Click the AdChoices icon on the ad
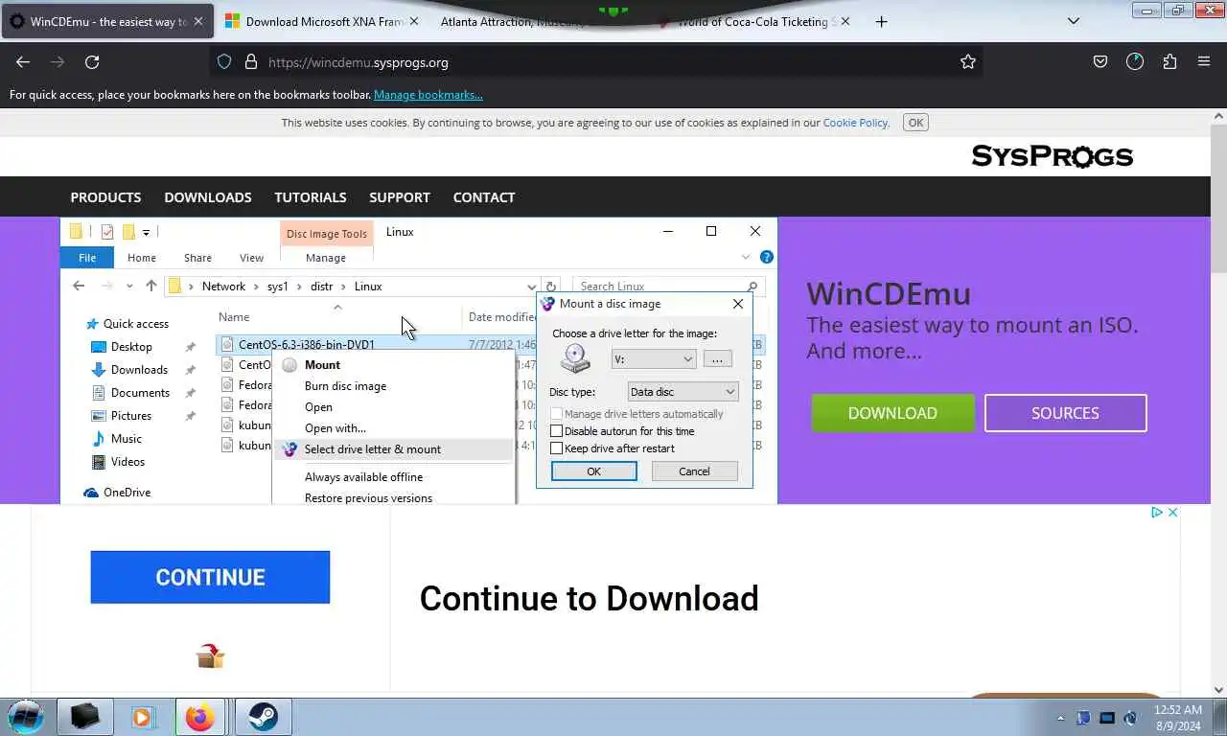 pyautogui.click(x=1157, y=513)
